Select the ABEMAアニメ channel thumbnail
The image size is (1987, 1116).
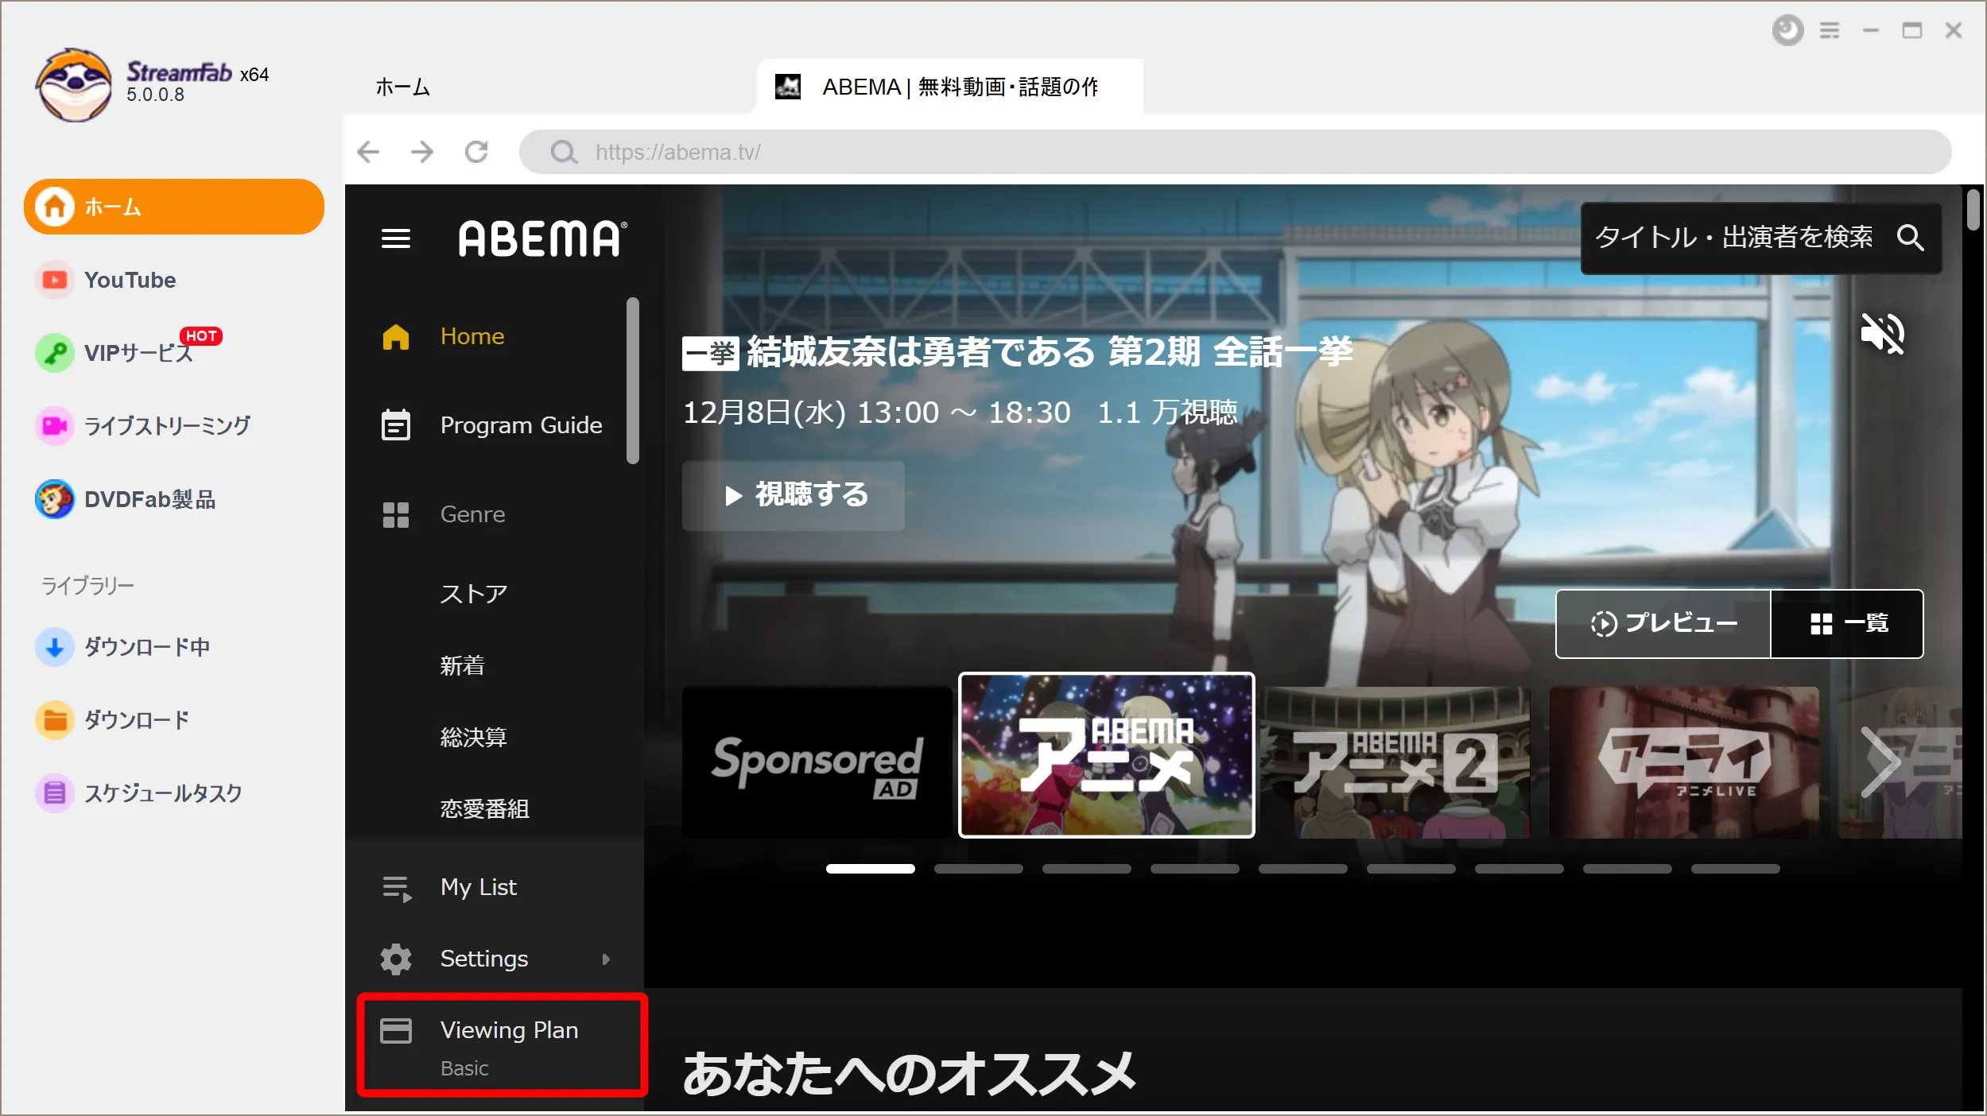coord(1107,755)
